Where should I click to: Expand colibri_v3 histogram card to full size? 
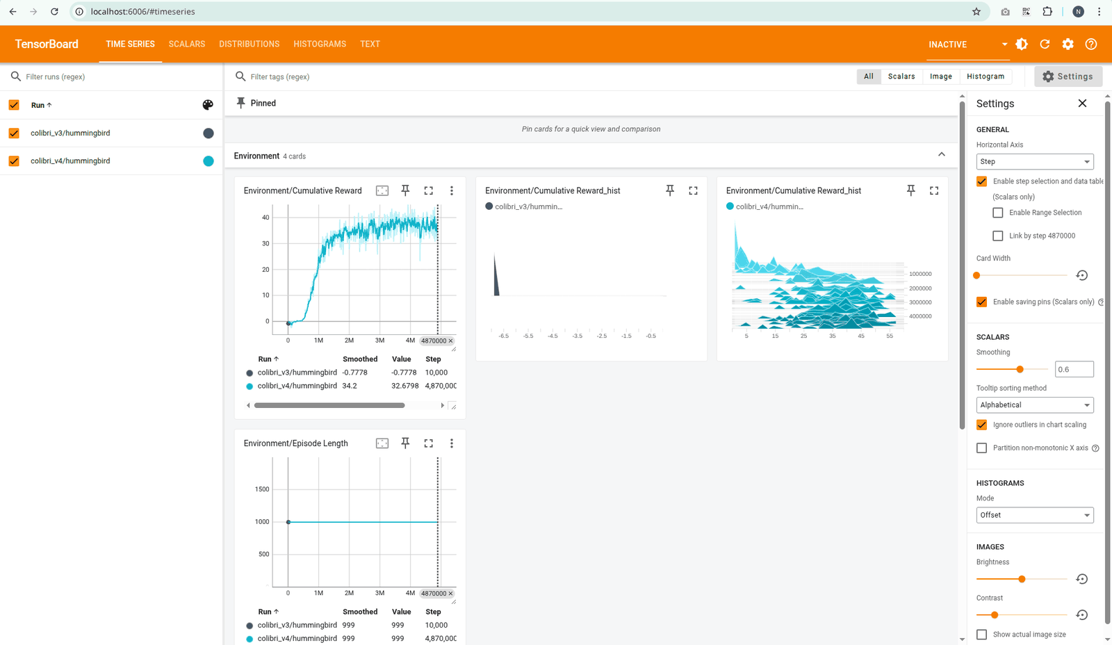point(693,190)
